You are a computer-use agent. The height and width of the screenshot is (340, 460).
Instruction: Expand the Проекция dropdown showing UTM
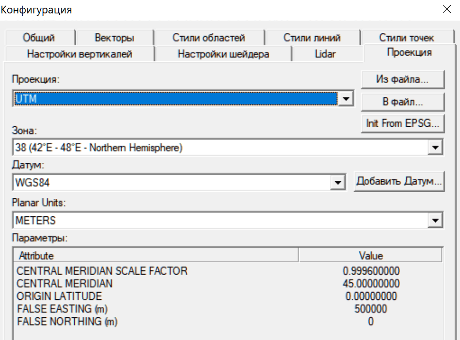point(346,99)
